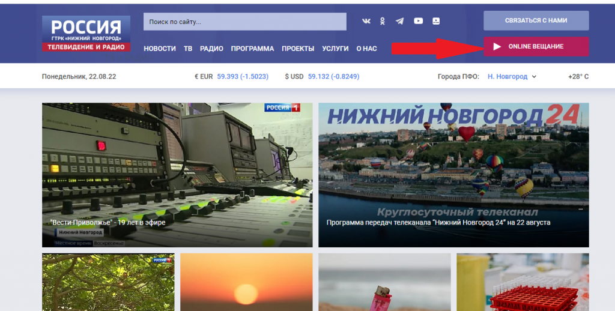Click the date Понедельник, 22.08.22
Screen dimensions: 615x311
pyautogui.click(x=79, y=76)
